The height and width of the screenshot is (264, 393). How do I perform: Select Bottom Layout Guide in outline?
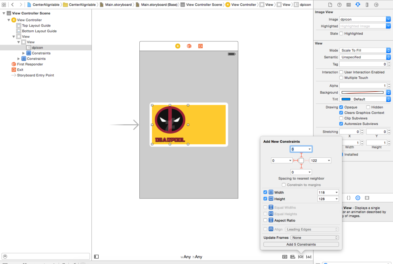(x=39, y=31)
